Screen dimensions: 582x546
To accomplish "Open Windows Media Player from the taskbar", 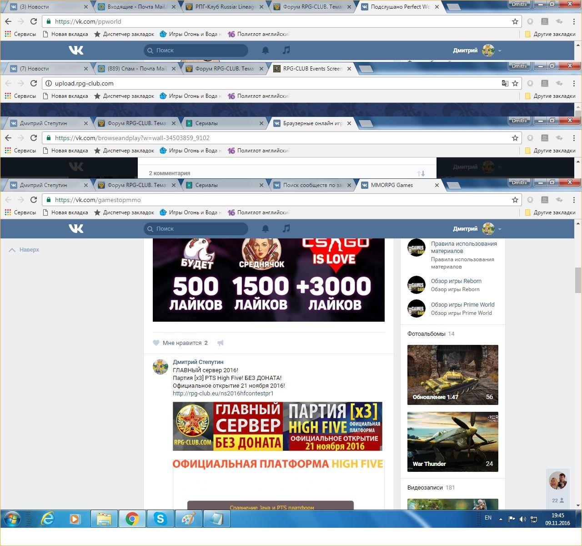I will click(75, 519).
